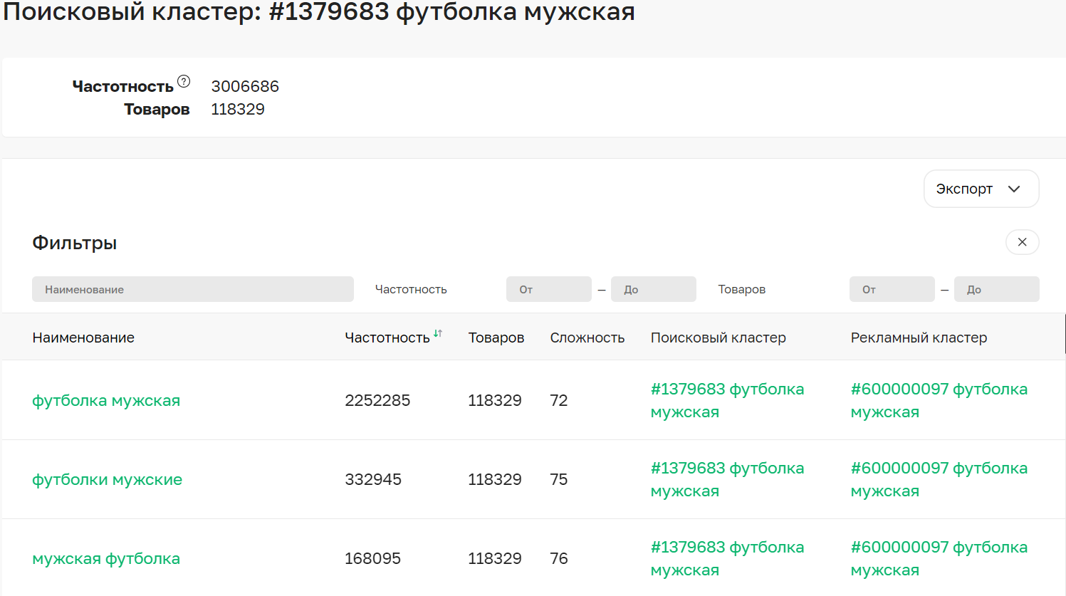Open search cluster link in футболки мужские row
This screenshot has height=596, width=1066.
click(x=727, y=479)
